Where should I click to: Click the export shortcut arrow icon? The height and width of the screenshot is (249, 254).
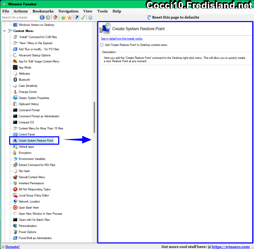click(77, 17)
